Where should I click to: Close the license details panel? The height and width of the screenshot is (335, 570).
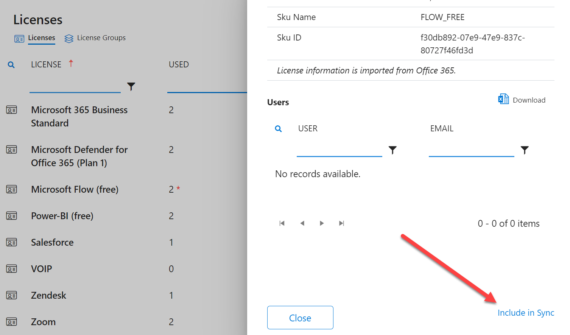coord(300,318)
